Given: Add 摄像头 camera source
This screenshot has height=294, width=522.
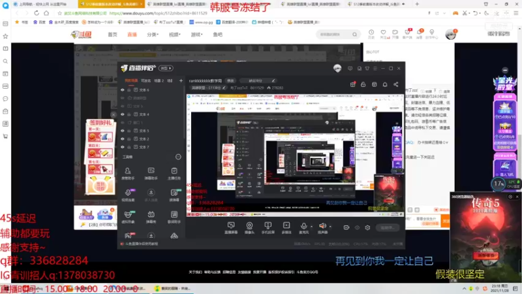Looking at the screenshot, I should pos(249,228).
